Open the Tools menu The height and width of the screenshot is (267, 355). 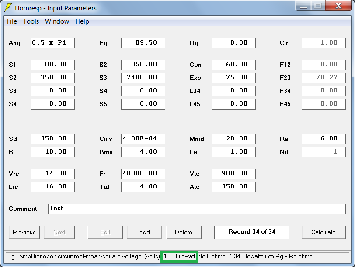[x=31, y=21]
